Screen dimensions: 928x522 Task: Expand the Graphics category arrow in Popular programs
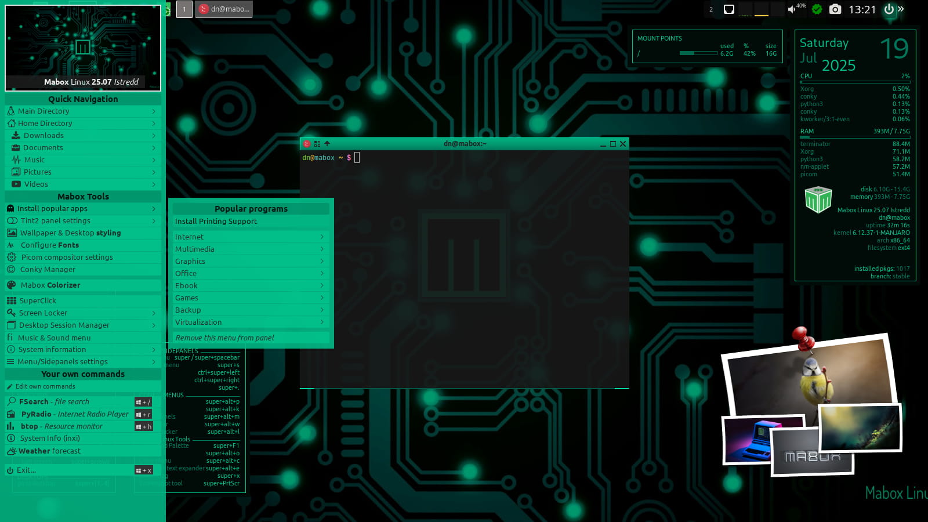(x=322, y=261)
